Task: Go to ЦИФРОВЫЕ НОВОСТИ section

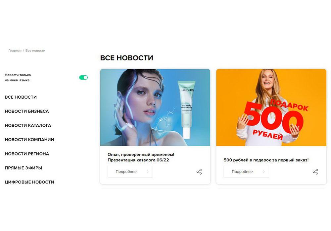Action: 29,182
